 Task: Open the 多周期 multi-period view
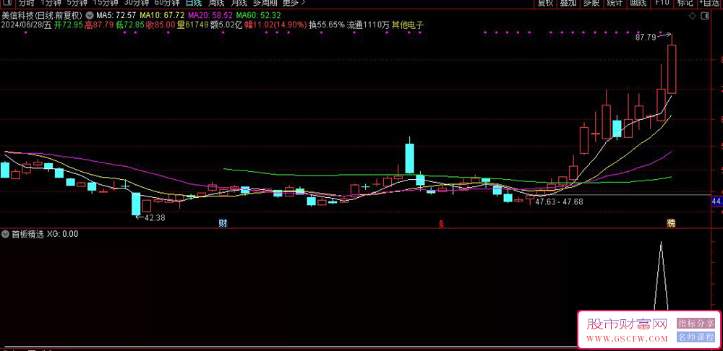tap(265, 3)
